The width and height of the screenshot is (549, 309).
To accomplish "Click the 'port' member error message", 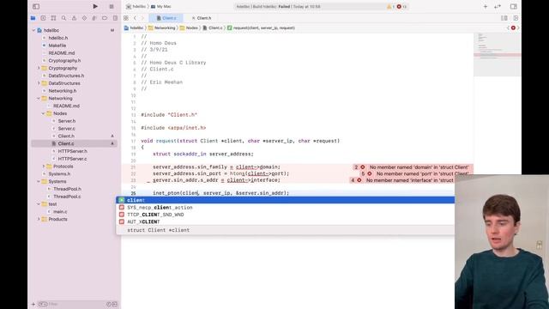I will pos(422,173).
